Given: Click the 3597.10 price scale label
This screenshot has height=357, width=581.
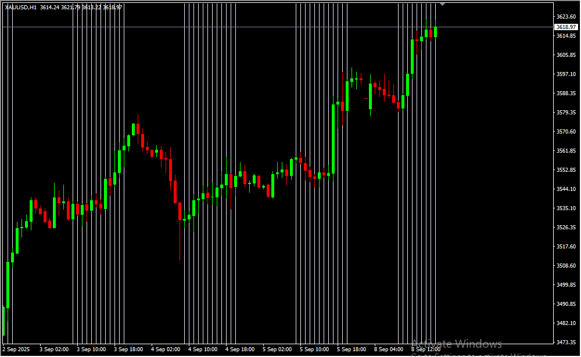Looking at the screenshot, I should (565, 74).
